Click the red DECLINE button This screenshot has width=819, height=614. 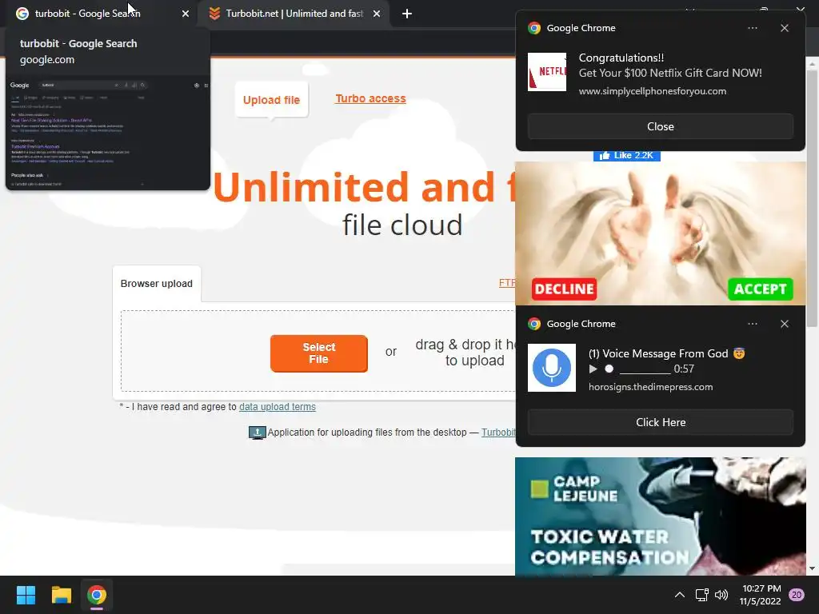point(564,289)
